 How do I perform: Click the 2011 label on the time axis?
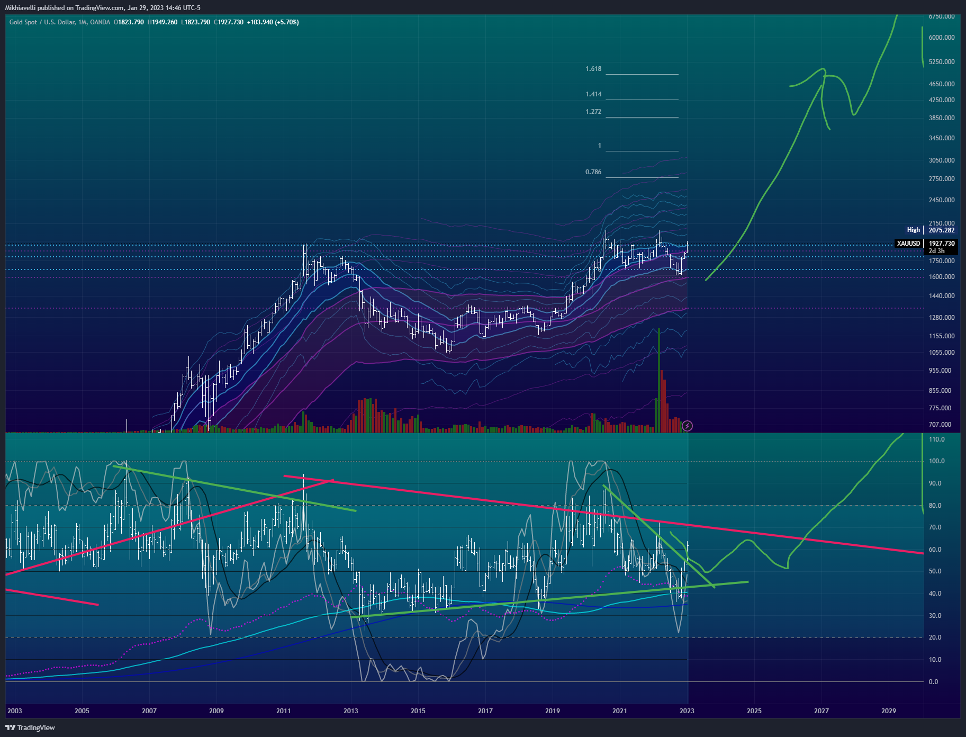(283, 711)
